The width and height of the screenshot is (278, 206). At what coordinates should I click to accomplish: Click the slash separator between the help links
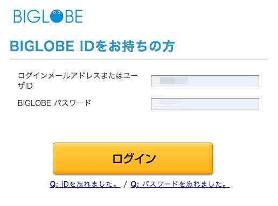126,184
